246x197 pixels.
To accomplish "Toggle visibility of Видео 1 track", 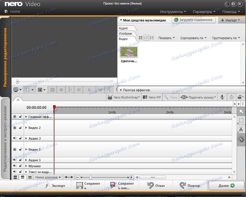I will click(x=15, y=149).
